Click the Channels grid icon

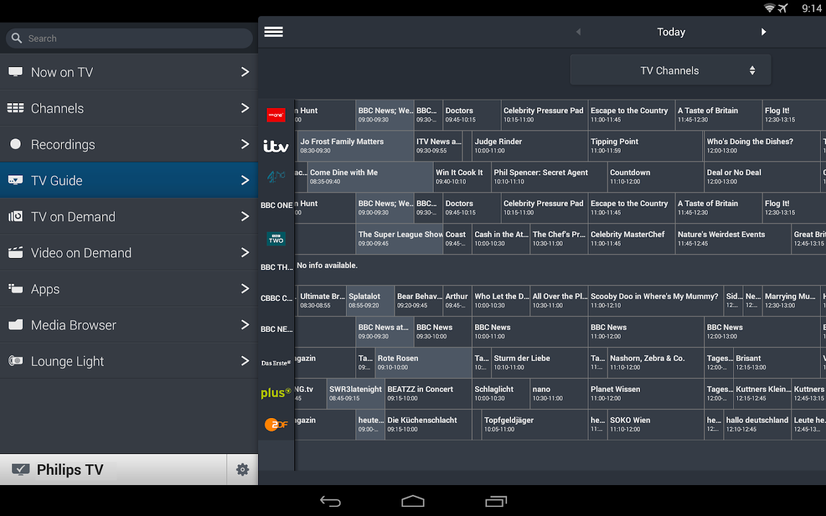click(x=15, y=108)
